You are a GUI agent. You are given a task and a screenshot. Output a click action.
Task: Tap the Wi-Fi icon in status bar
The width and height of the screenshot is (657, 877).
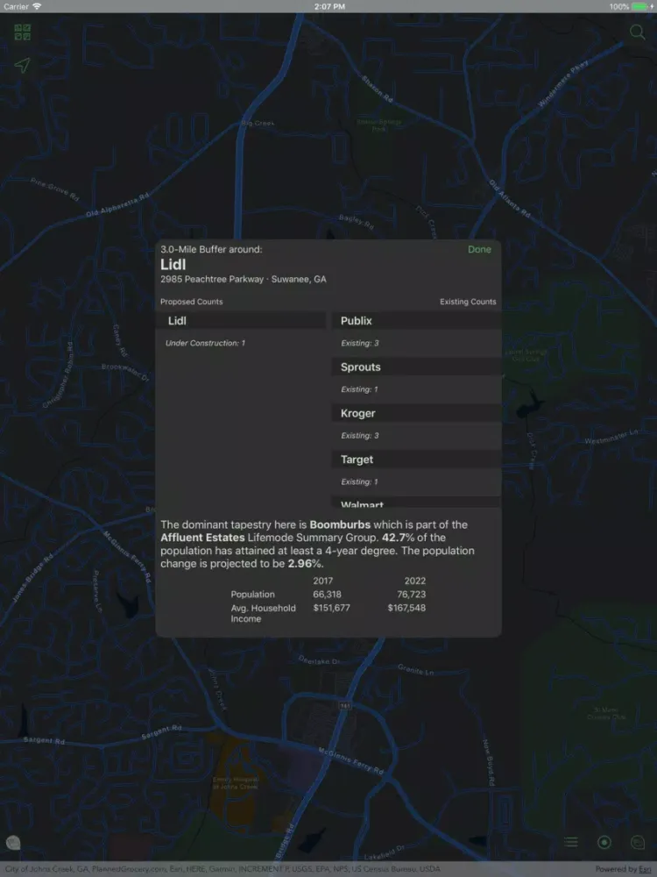tap(37, 7)
